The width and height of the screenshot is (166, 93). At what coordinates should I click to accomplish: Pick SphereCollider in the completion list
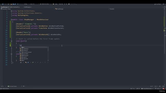click(33, 54)
